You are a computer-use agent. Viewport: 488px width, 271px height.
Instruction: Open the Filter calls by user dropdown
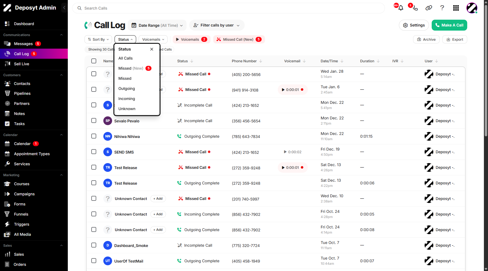(217, 25)
